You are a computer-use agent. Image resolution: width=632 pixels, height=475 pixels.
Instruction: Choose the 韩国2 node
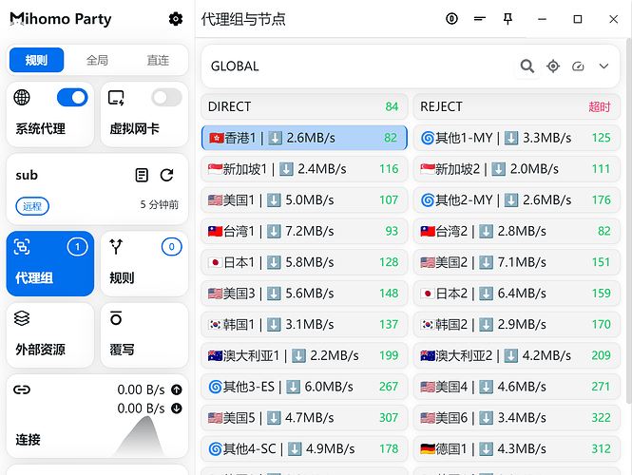coord(517,324)
